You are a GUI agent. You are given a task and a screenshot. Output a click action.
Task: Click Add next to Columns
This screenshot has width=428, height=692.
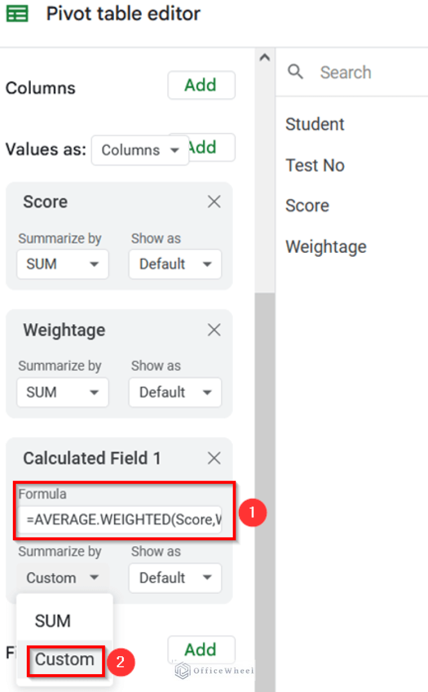click(201, 85)
